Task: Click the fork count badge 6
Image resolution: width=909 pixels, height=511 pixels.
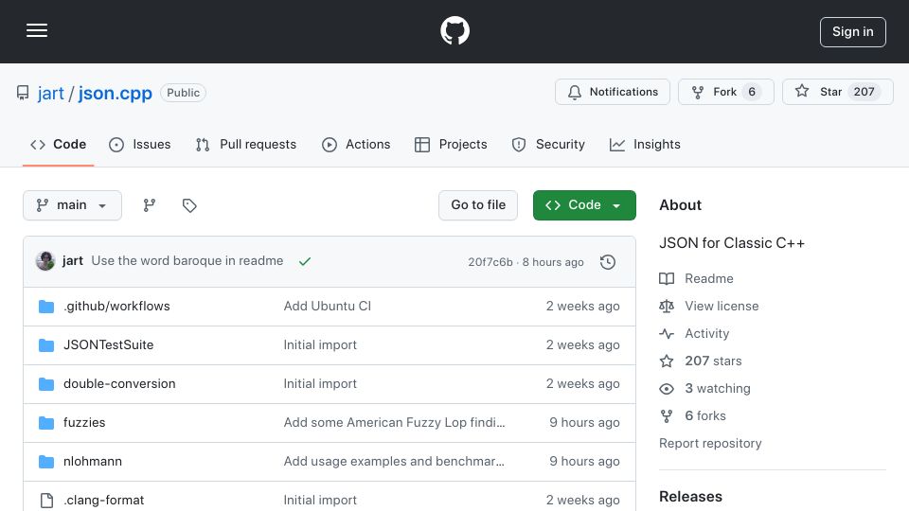Action: click(752, 92)
